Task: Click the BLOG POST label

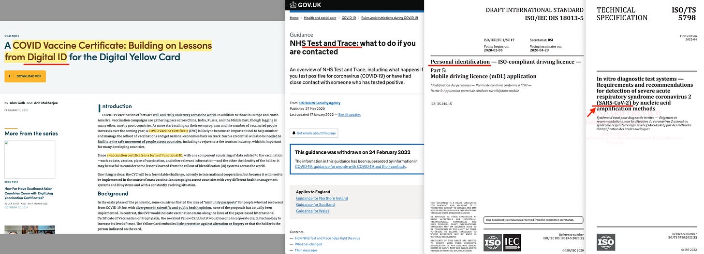Action: click(x=12, y=183)
